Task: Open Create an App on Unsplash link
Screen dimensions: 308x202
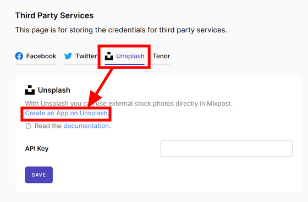Action: point(66,113)
